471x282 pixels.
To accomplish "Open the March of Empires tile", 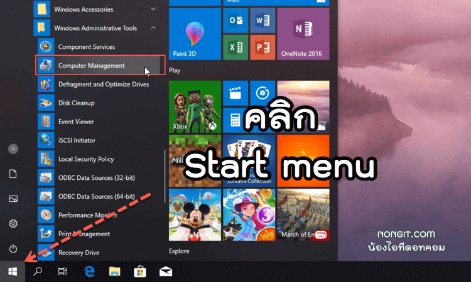I will [x=303, y=214].
